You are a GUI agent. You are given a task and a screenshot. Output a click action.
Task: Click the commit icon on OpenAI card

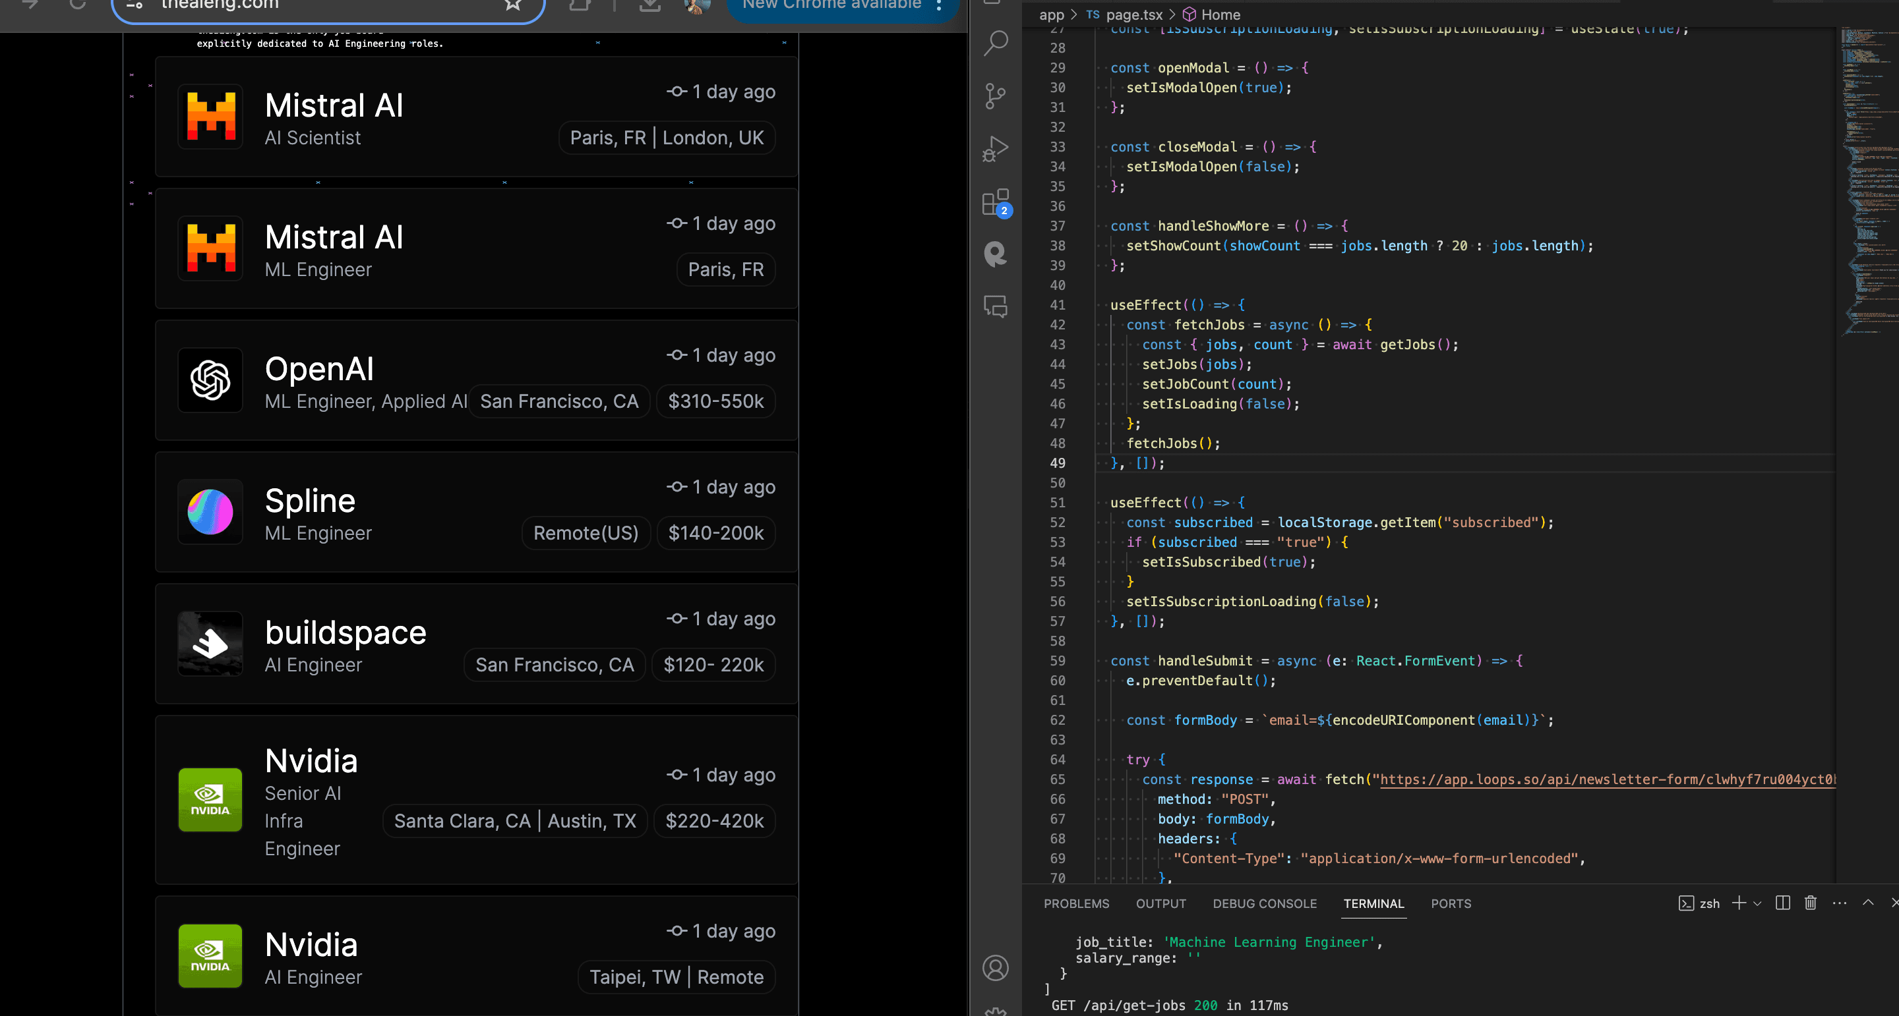(677, 355)
